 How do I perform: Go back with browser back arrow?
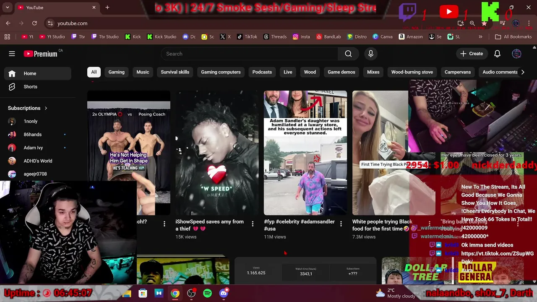point(8,23)
